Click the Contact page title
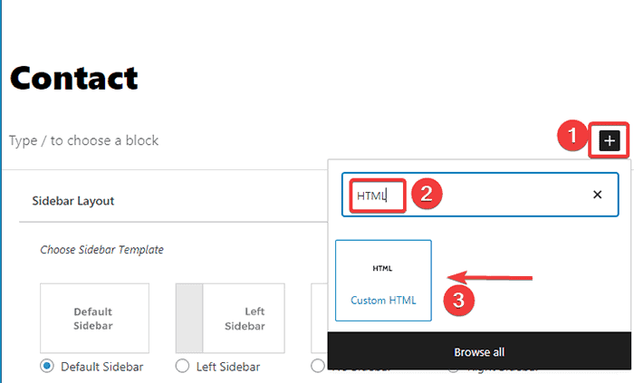 coord(74,79)
